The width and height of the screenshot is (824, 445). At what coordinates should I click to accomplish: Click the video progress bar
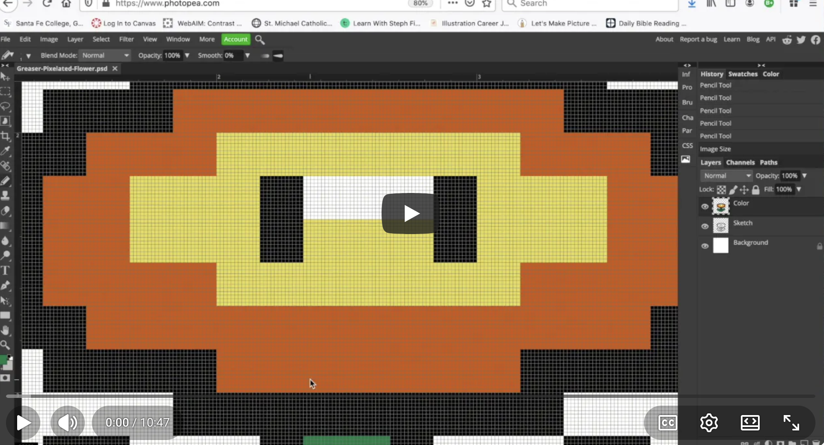410,396
